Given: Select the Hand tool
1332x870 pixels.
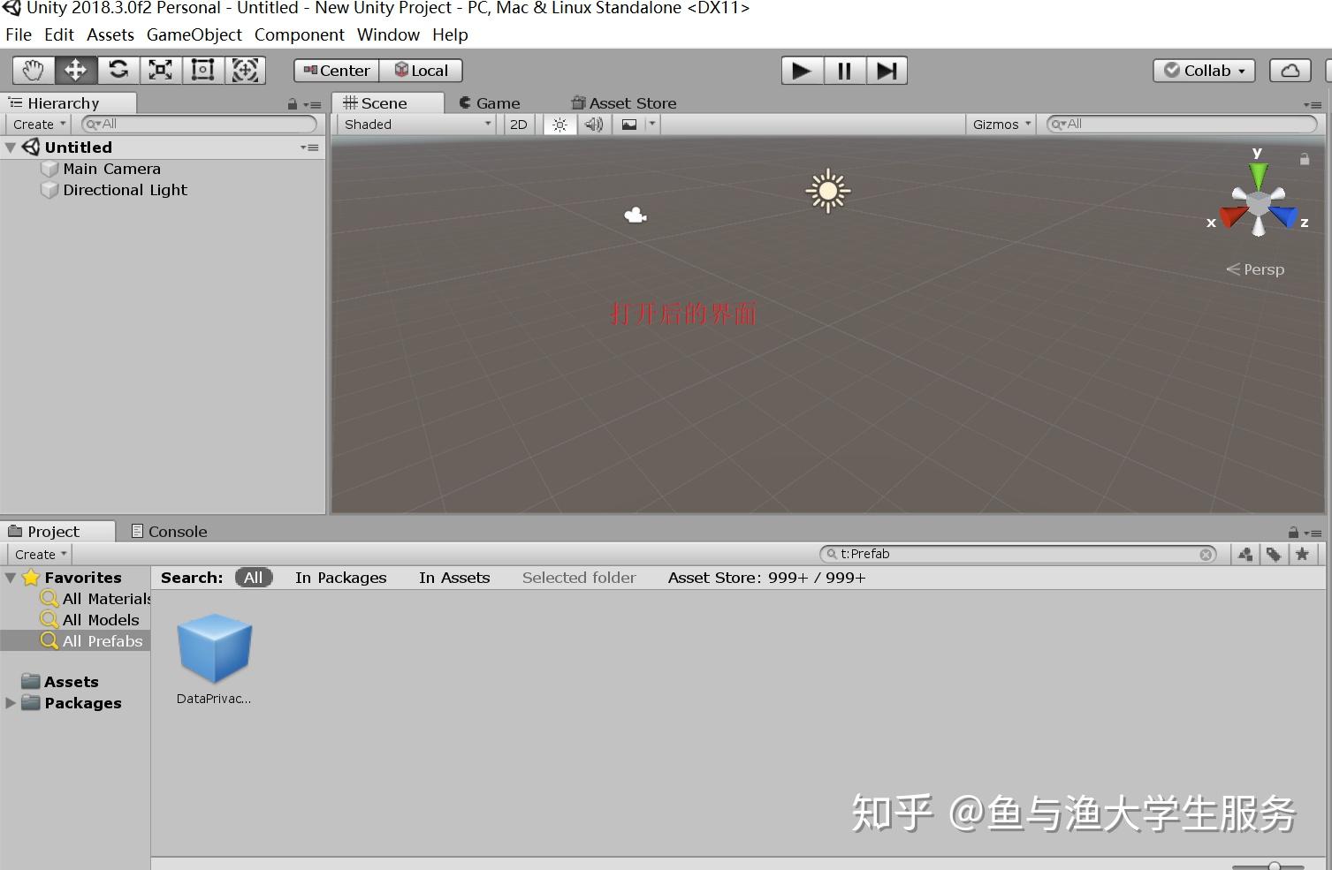Looking at the screenshot, I should coord(33,70).
